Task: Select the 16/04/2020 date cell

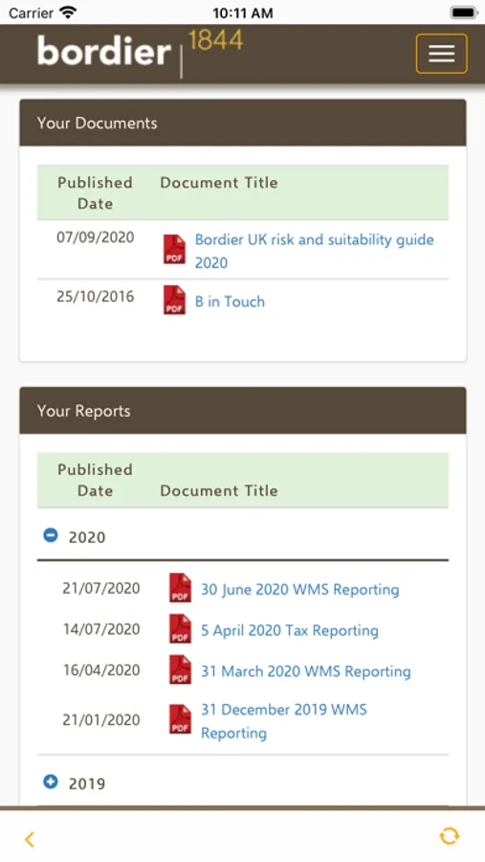Action: point(101,669)
